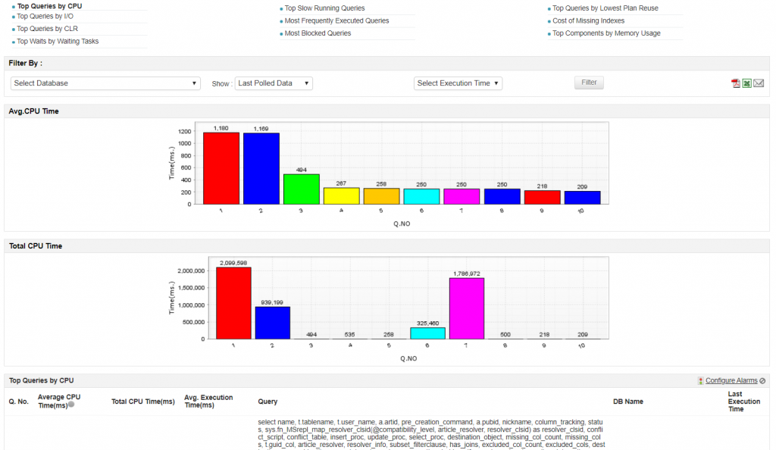Select Cost of Missing Indexes
This screenshot has height=450, width=776.
(x=588, y=21)
